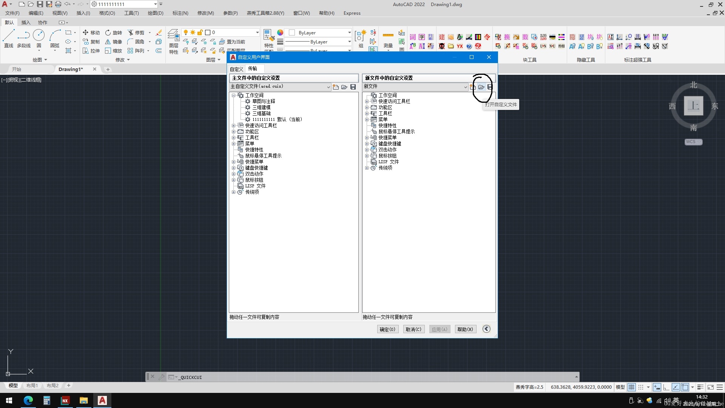This screenshot has width=725, height=408.
Task: Click the 置为当前 make-current layer button
Action: point(232,42)
